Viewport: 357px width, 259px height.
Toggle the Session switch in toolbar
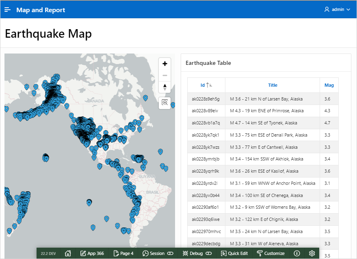coord(170,253)
